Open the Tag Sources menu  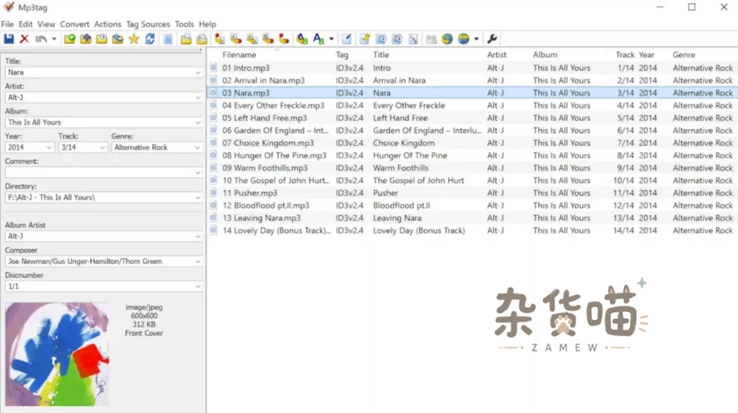click(x=148, y=24)
